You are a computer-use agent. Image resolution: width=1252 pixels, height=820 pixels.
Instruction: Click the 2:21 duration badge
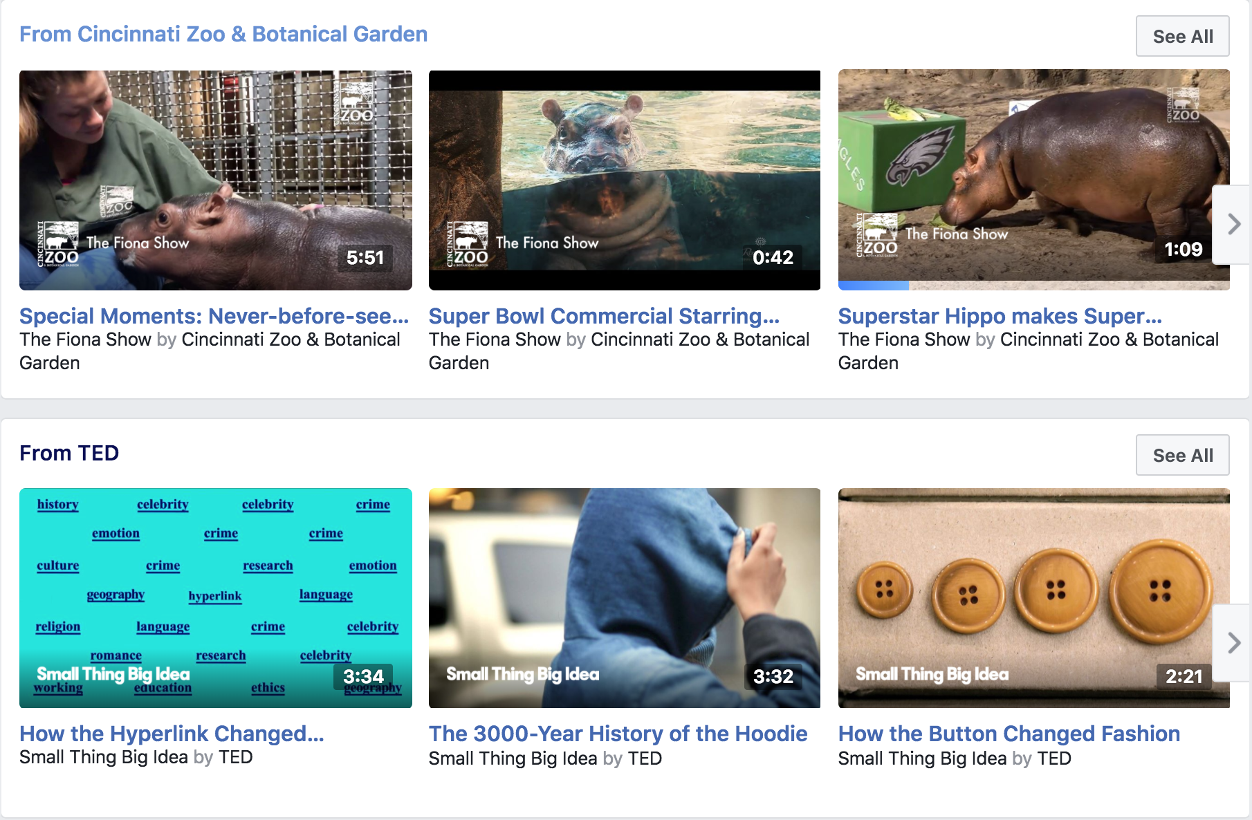click(1184, 676)
